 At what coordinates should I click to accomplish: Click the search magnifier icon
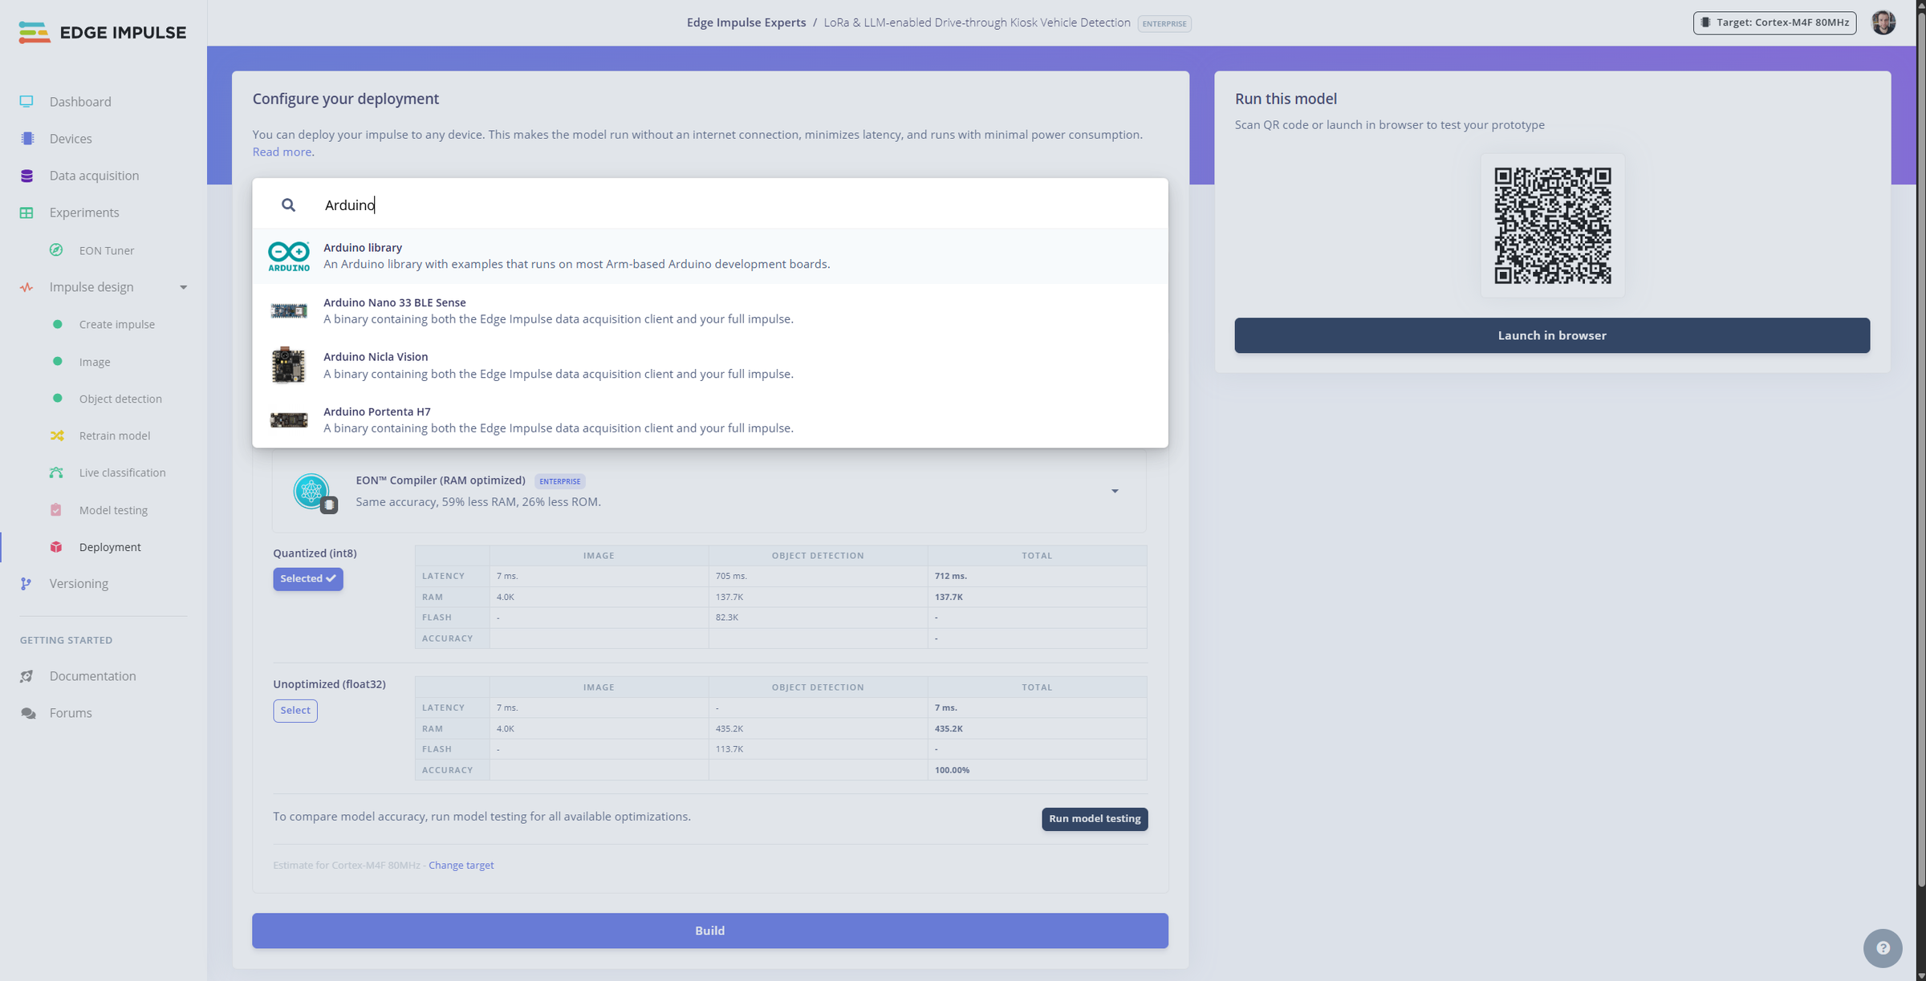(x=288, y=205)
